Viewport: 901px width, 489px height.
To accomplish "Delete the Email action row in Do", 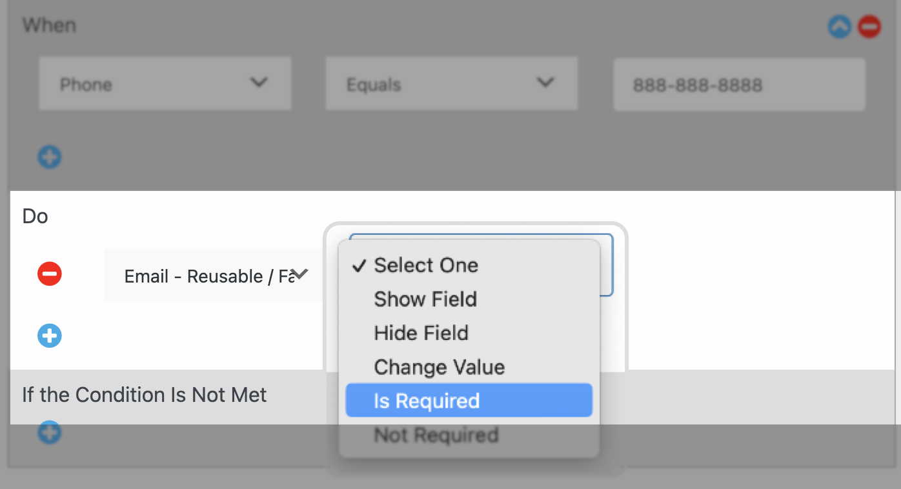I will tap(50, 274).
